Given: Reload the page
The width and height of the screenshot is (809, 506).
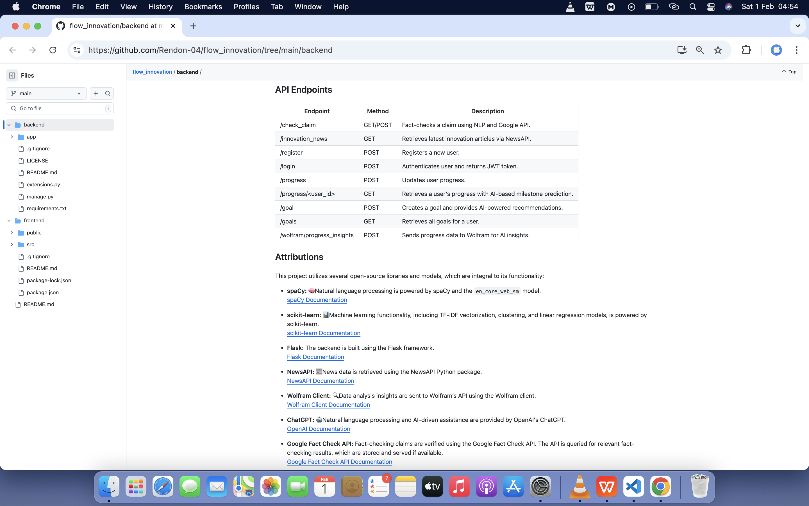Looking at the screenshot, I should tap(53, 50).
